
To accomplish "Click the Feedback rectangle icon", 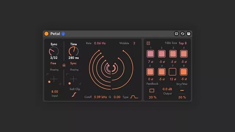I will pos(152,91).
